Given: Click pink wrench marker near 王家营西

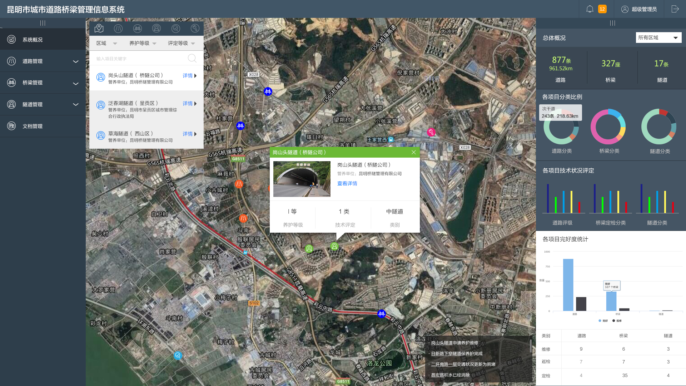Looking at the screenshot, I should tap(431, 132).
